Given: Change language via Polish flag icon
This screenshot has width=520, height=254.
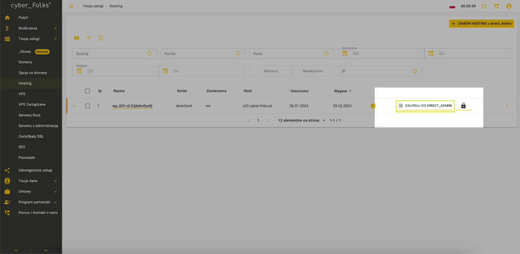Looking at the screenshot, I should tap(452, 6).
